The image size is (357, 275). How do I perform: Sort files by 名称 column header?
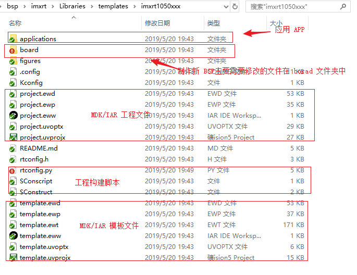16,23
